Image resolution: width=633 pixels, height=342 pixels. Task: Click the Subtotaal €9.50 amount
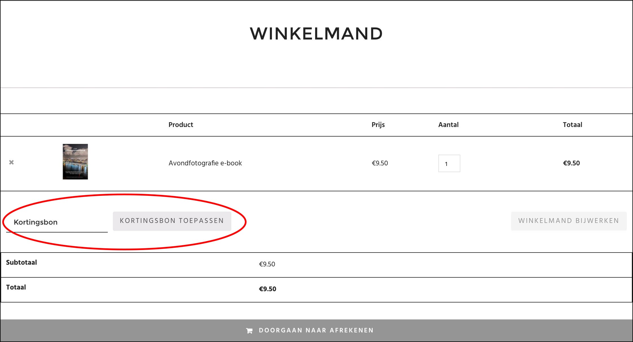(267, 264)
